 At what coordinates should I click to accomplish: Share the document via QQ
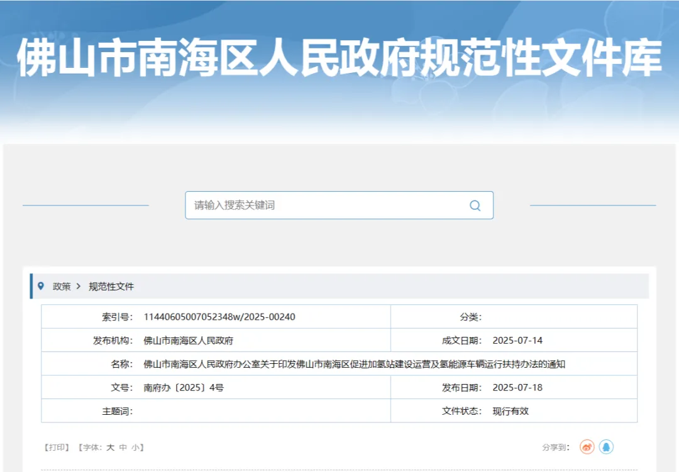click(606, 447)
